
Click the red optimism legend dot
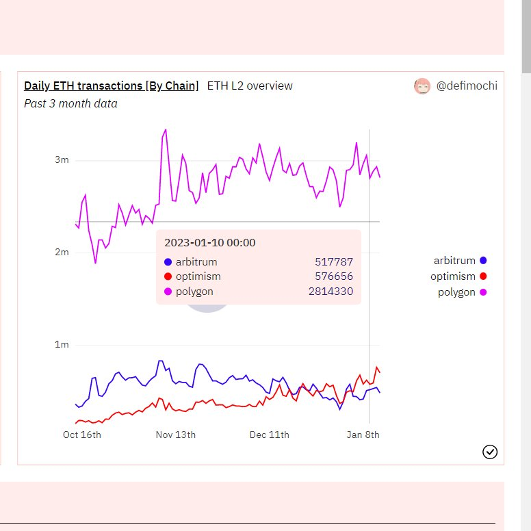(483, 276)
